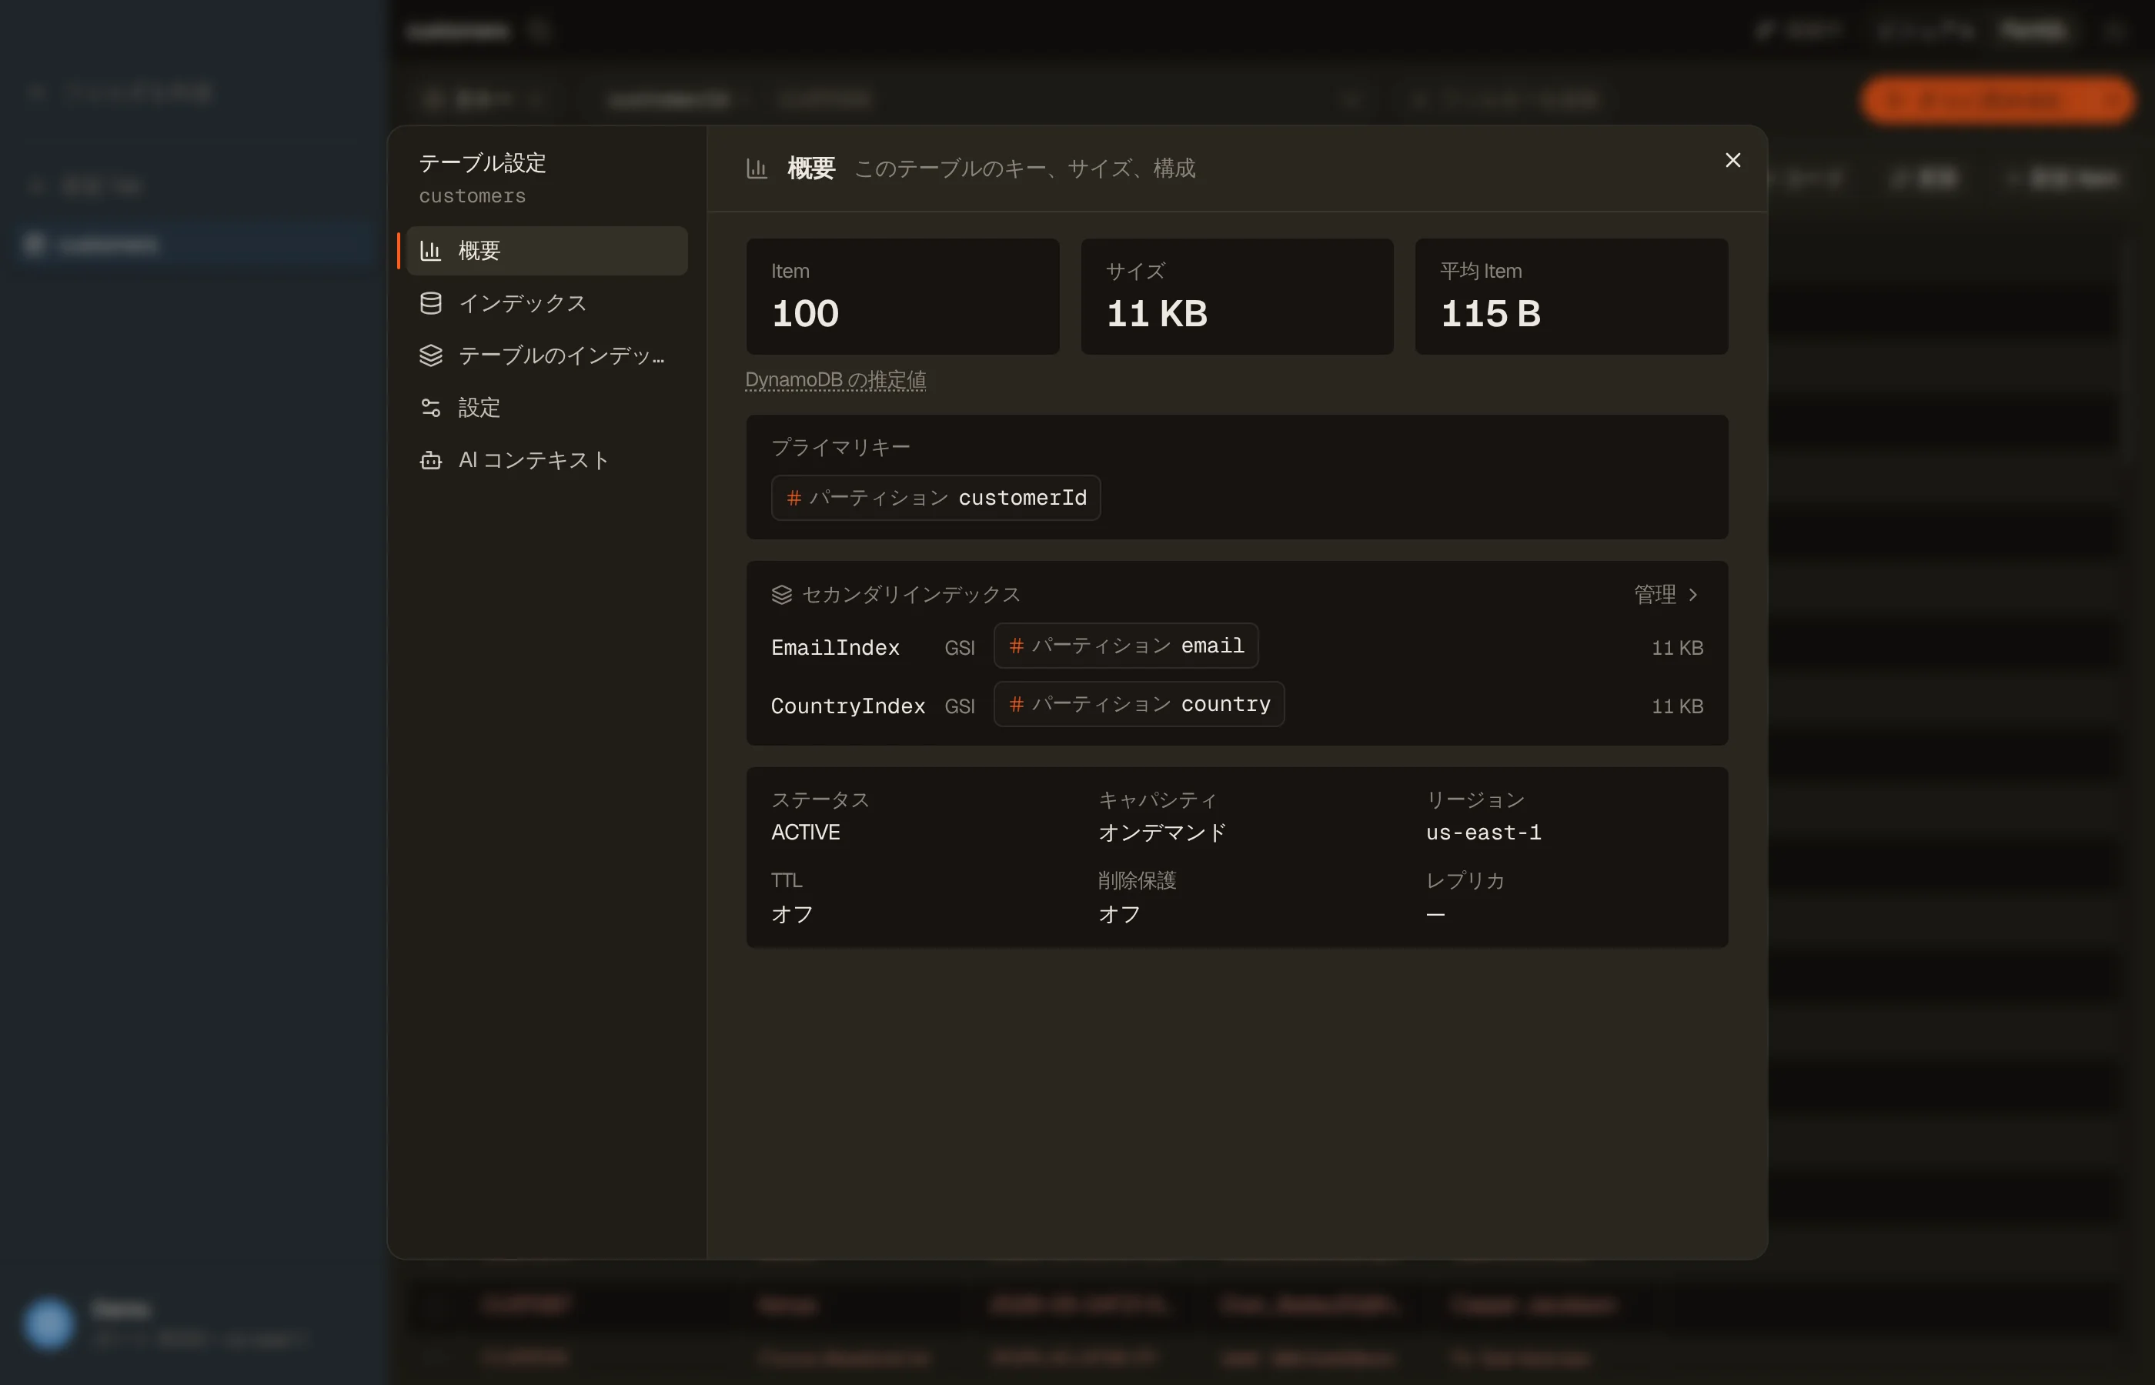Click the layers icon for テーブルのインデックス
Viewport: 2155px width, 1385px height.
[x=431, y=355]
